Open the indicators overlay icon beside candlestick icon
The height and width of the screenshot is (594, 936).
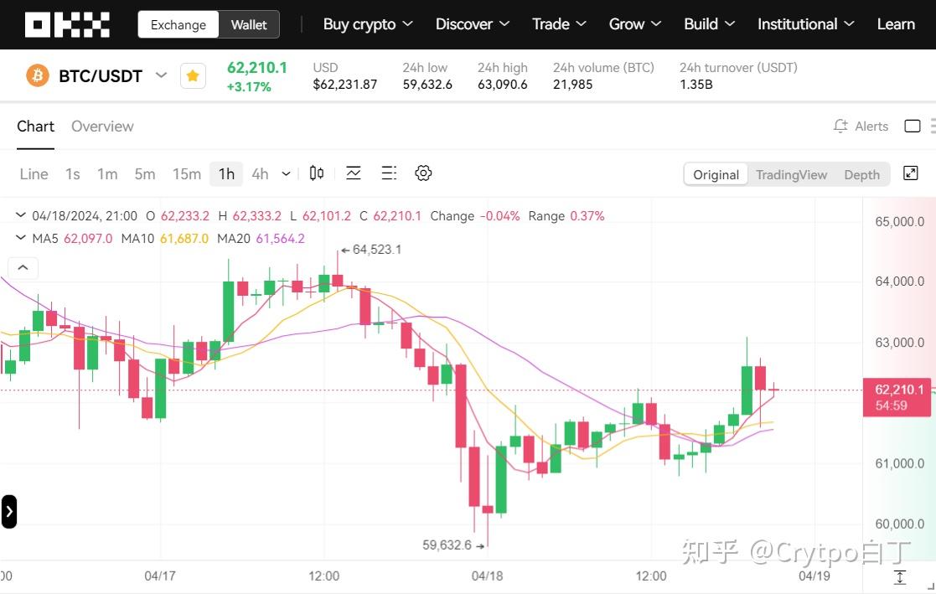click(354, 173)
